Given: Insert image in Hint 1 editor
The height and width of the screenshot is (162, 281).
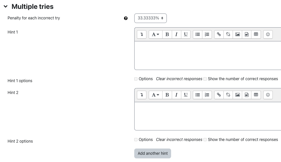Looking at the screenshot, I should [237, 35].
